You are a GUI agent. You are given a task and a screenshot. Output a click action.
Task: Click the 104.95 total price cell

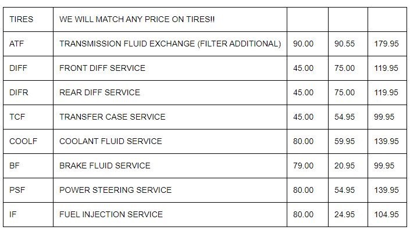click(387, 214)
